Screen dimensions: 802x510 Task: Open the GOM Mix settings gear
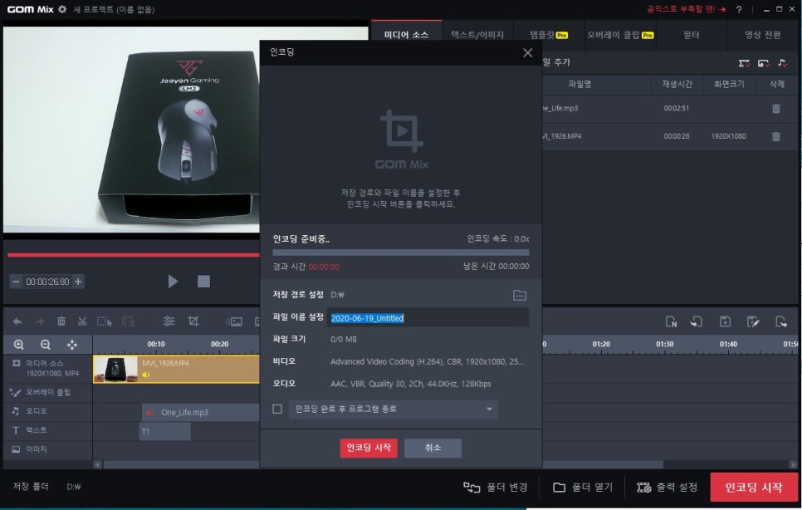click(x=62, y=9)
